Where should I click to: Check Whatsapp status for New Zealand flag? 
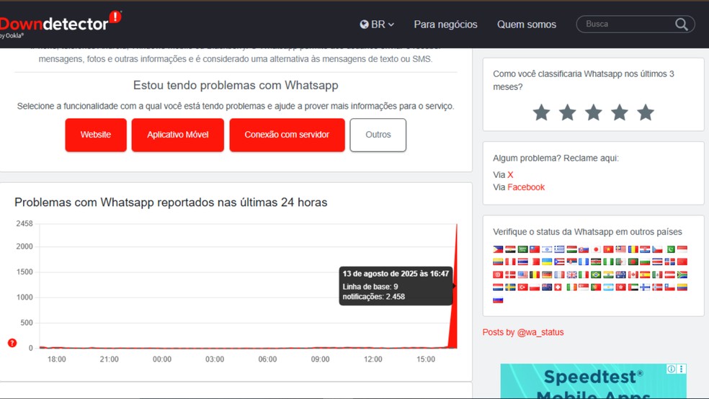pos(547,287)
